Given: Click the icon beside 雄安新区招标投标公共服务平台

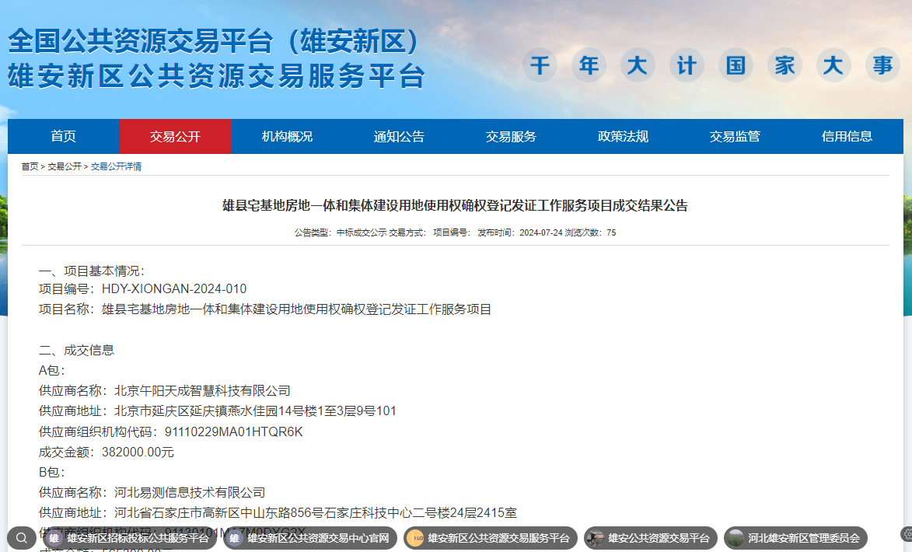Looking at the screenshot, I should [54, 538].
